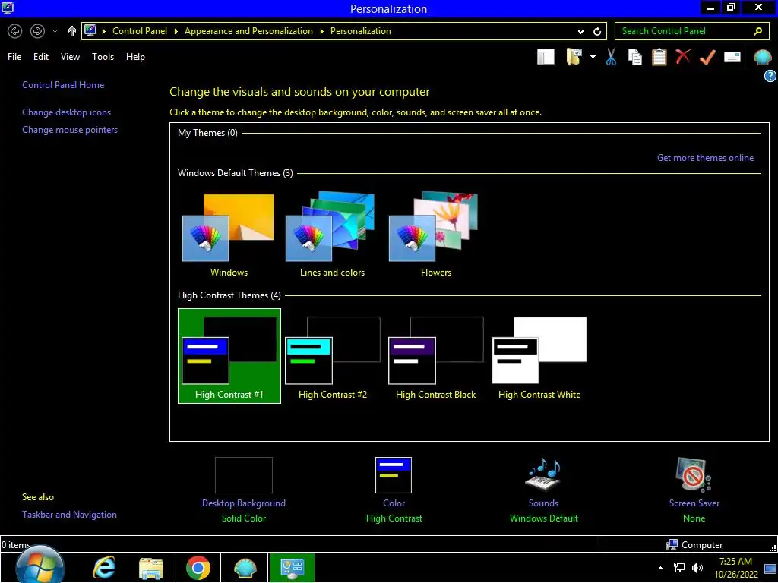Click the Control Panel taskbar button
Screen dimensions: 778x583
tap(293, 568)
